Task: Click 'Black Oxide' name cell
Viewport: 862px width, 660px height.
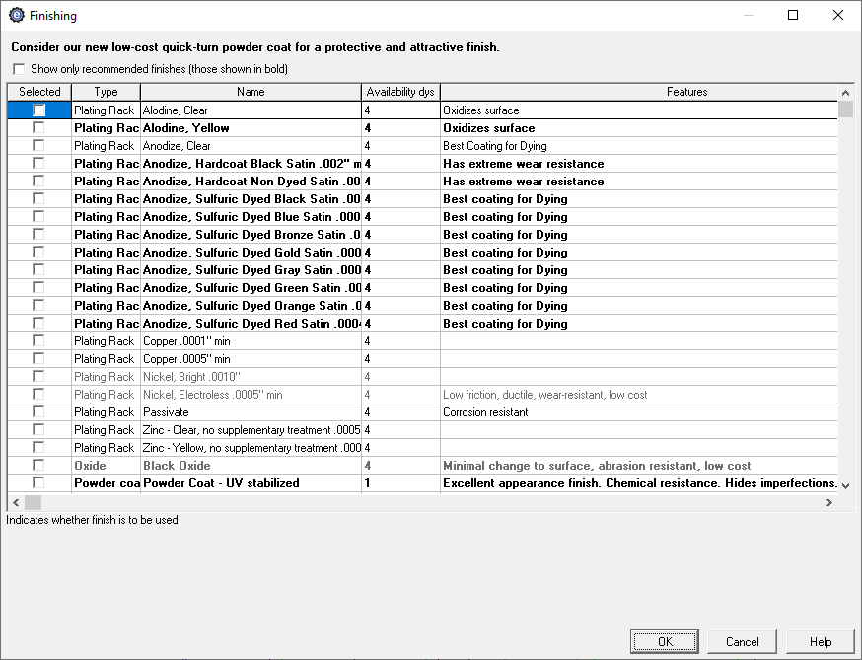Action: pyautogui.click(x=251, y=466)
